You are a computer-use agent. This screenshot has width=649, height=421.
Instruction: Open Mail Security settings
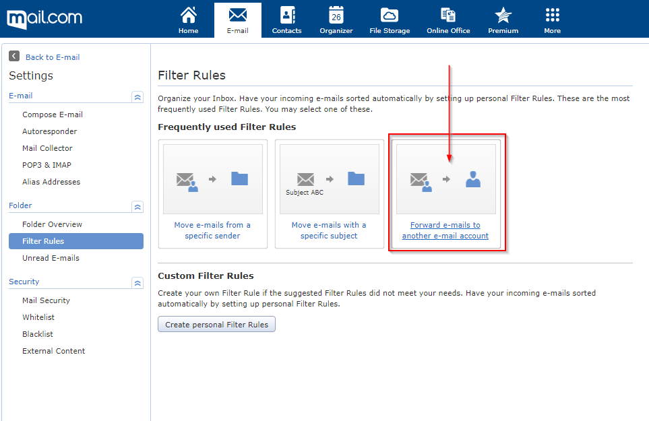coord(46,300)
